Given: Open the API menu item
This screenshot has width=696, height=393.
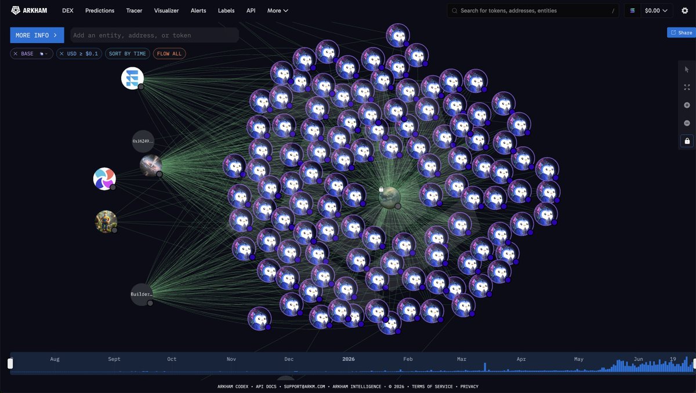Looking at the screenshot, I should (x=251, y=10).
